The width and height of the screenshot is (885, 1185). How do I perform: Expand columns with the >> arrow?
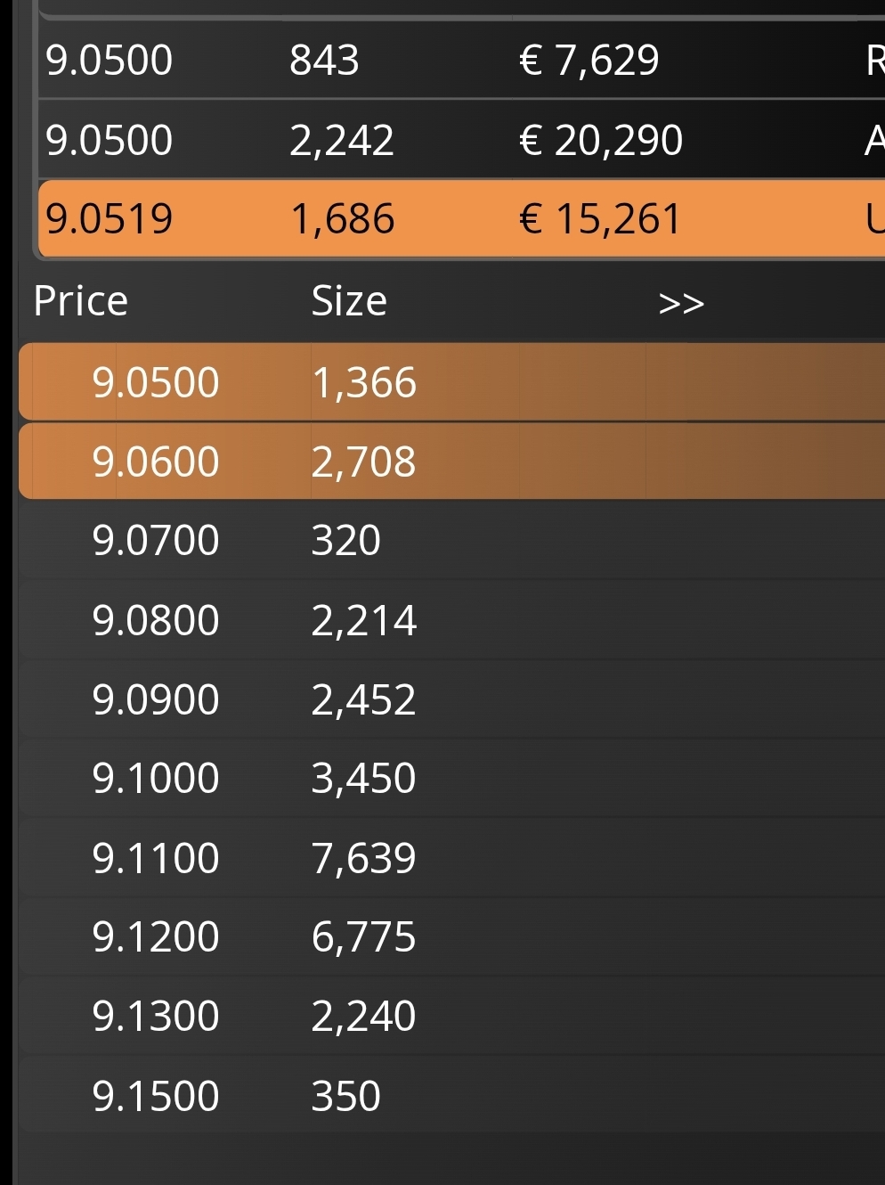(x=681, y=303)
